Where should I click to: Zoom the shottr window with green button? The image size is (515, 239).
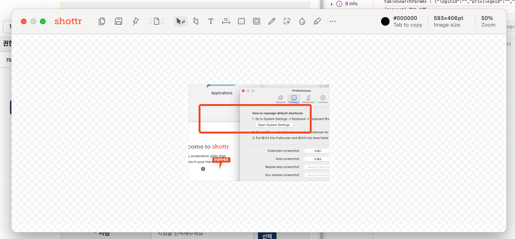[x=43, y=21]
